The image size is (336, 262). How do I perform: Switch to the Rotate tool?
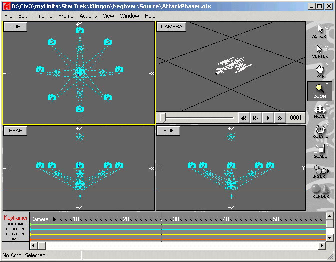point(320,131)
